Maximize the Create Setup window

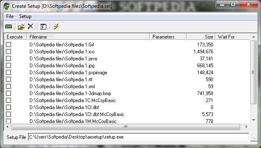(233, 5)
